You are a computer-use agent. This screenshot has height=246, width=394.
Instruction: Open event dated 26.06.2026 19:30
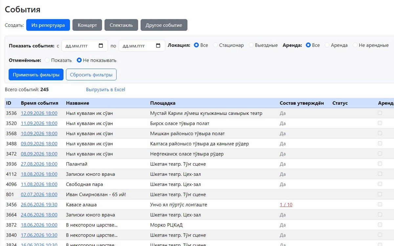click(x=39, y=205)
